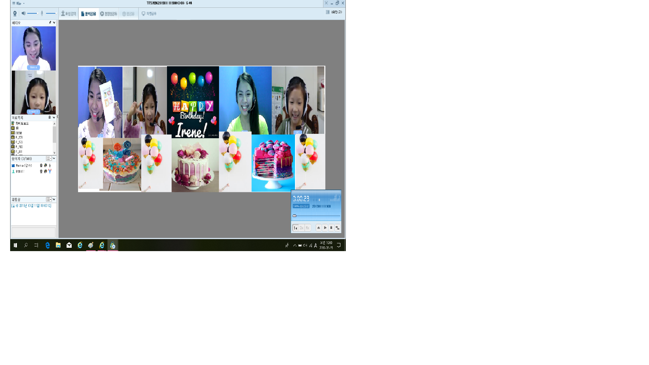Select the 화이트보드 item in materials list
Viewport: 649px width, 365px height.
pos(22,124)
